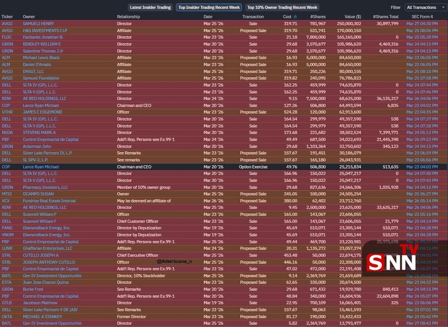Open the Top 10% Owner Trading Recent Week tab
Screen dimensions: 448x327
tap(282, 7)
